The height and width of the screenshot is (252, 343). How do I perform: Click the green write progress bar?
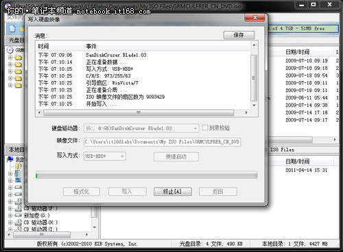pos(147,175)
